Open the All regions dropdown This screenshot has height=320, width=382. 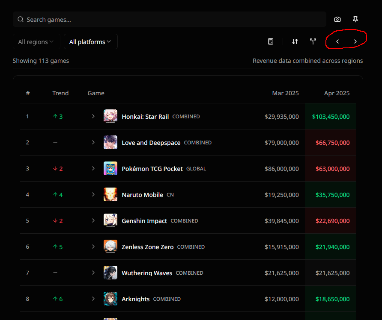(36, 41)
